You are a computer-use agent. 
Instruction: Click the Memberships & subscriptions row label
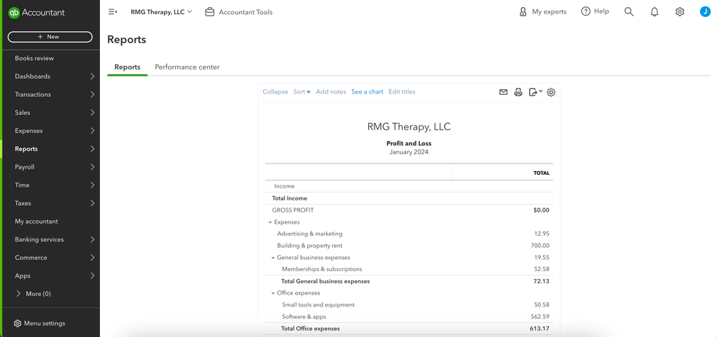coord(322,270)
